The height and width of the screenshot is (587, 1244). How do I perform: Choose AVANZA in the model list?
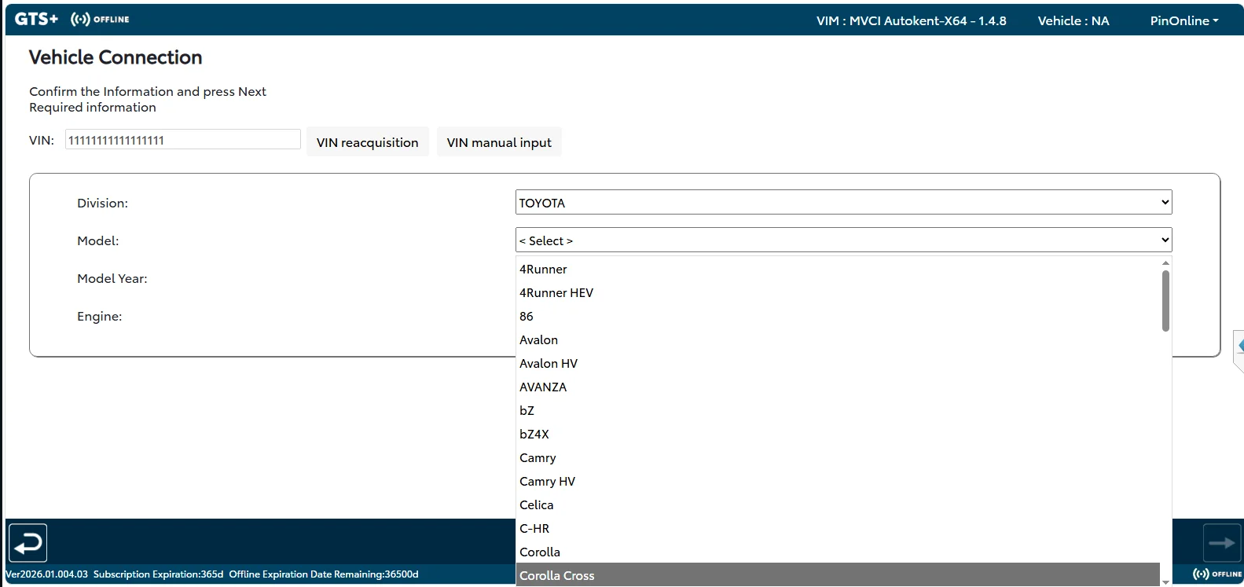838,387
